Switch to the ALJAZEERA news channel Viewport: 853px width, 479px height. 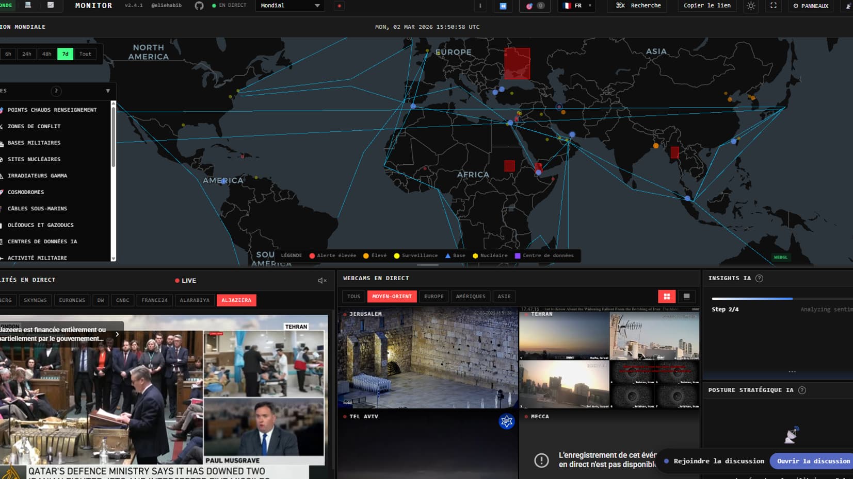click(236, 300)
